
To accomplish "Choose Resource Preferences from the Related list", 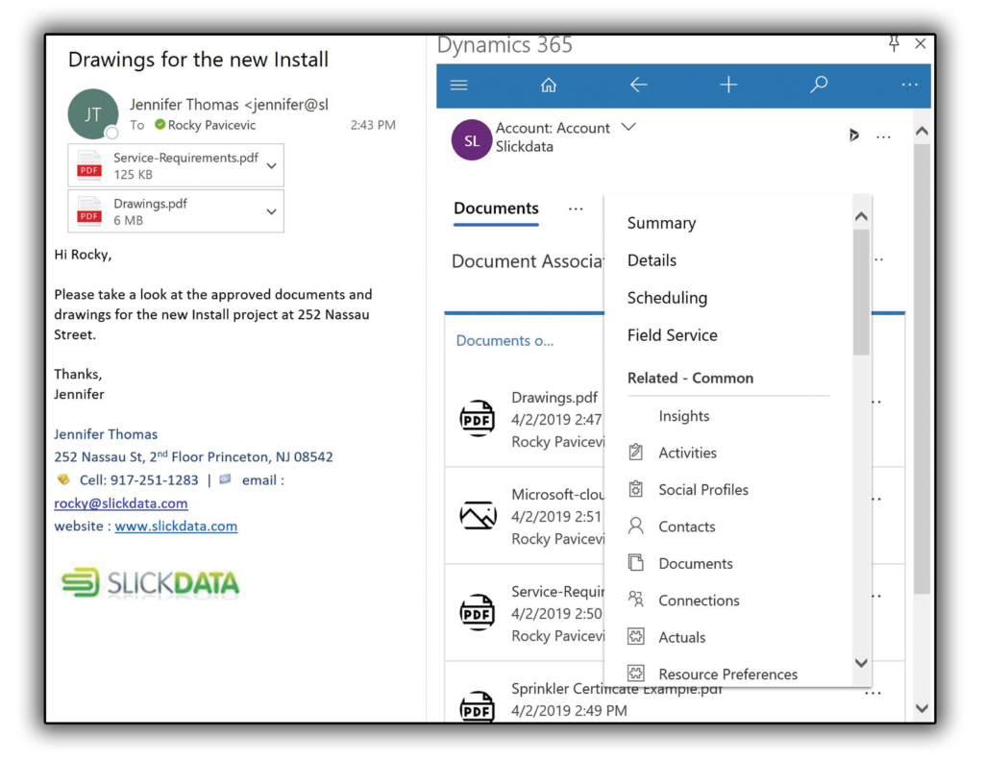I will [x=728, y=674].
